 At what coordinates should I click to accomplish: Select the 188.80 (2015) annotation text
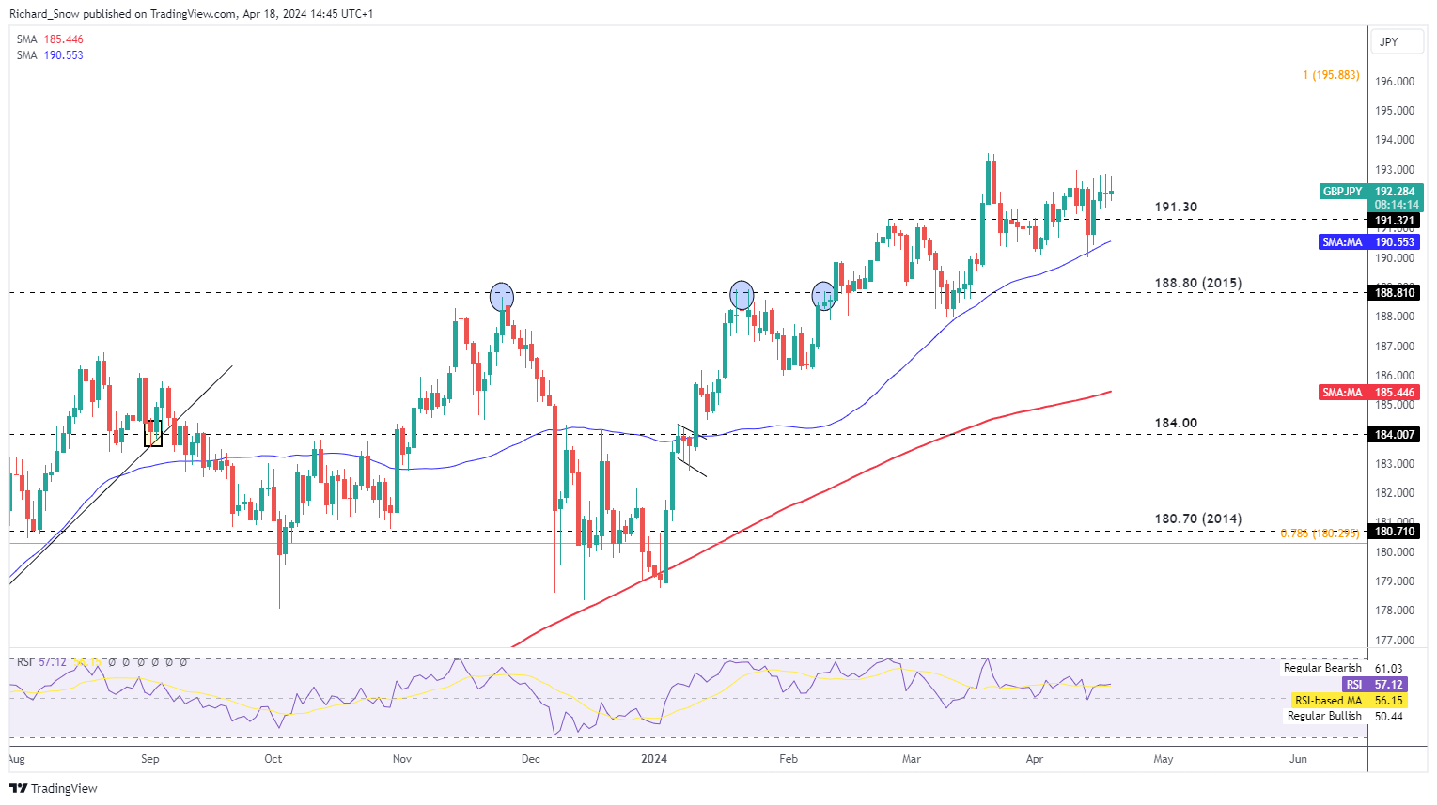(1197, 283)
